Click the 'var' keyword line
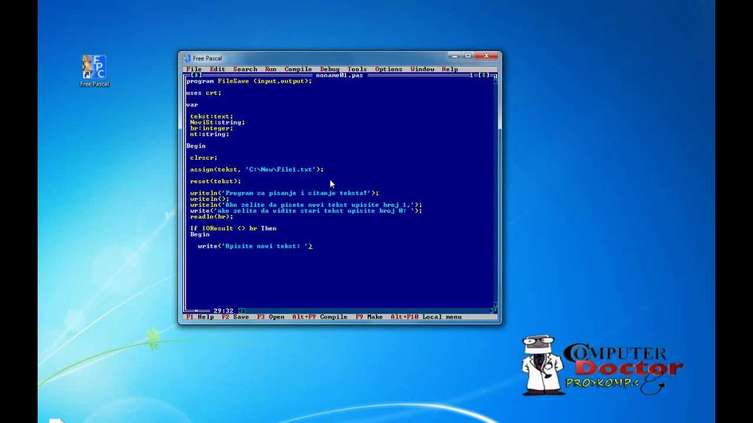 pos(192,105)
